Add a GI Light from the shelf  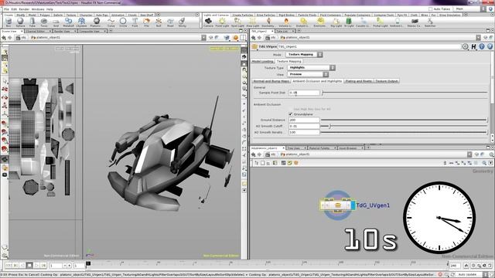coord(349,22)
